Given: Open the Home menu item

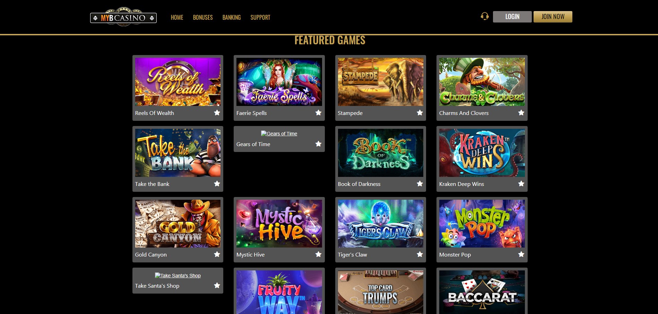Looking at the screenshot, I should pyautogui.click(x=177, y=17).
